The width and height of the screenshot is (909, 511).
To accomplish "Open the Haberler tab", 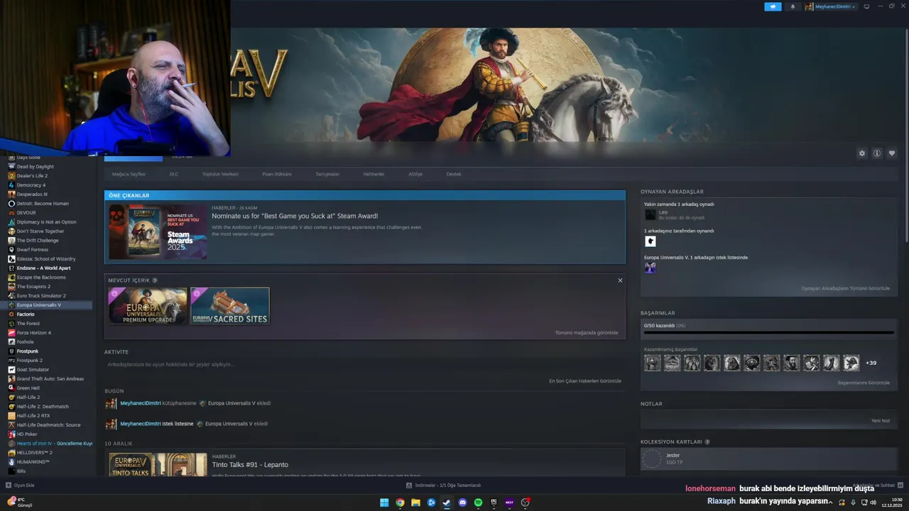I will tap(374, 174).
